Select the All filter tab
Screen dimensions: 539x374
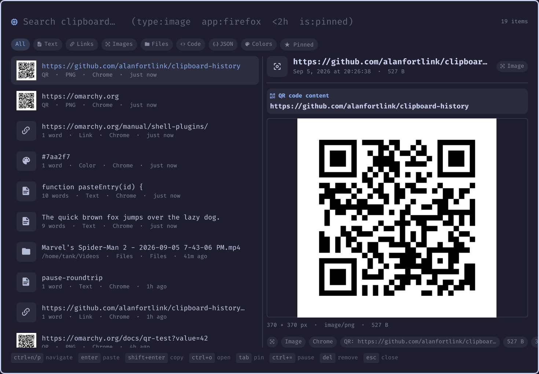[x=20, y=44]
